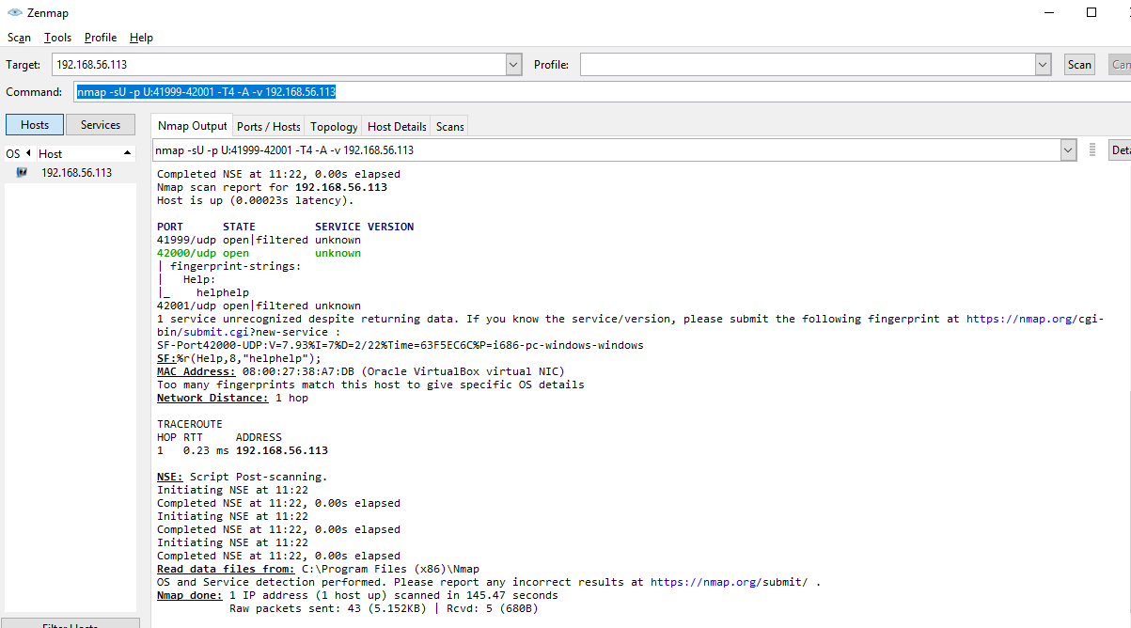Sort by the Host column header
Viewport: 1131px width, 628px height.
(86, 153)
